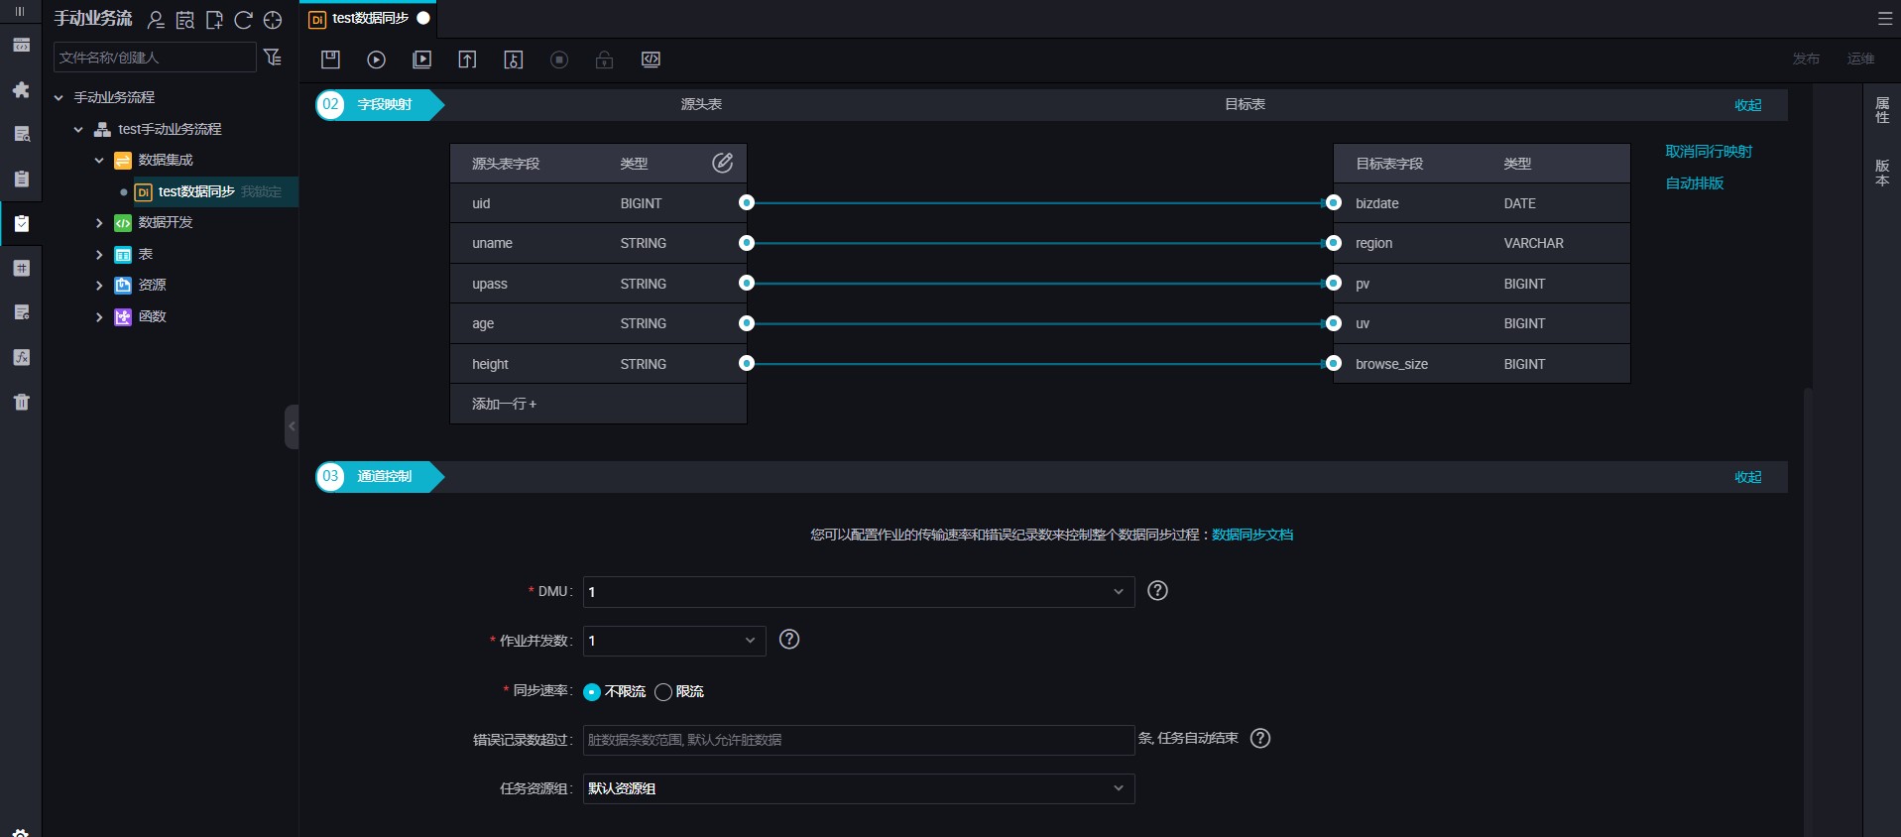Viewport: 1901px width, 837px height.
Task: Run the task with the play icon
Action: tap(376, 60)
